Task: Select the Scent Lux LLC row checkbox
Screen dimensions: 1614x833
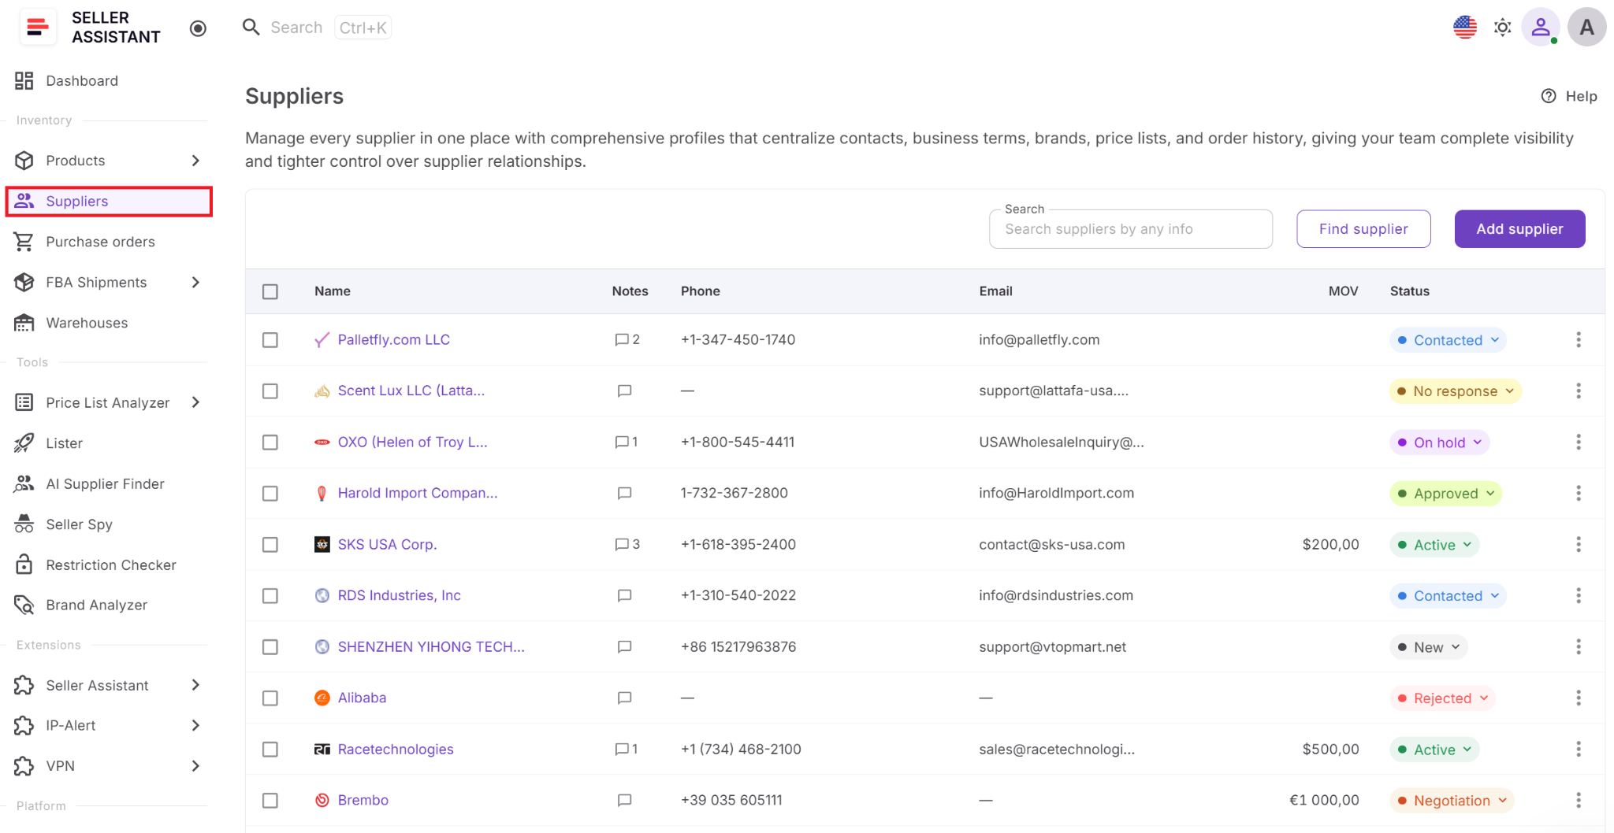Action: [270, 391]
